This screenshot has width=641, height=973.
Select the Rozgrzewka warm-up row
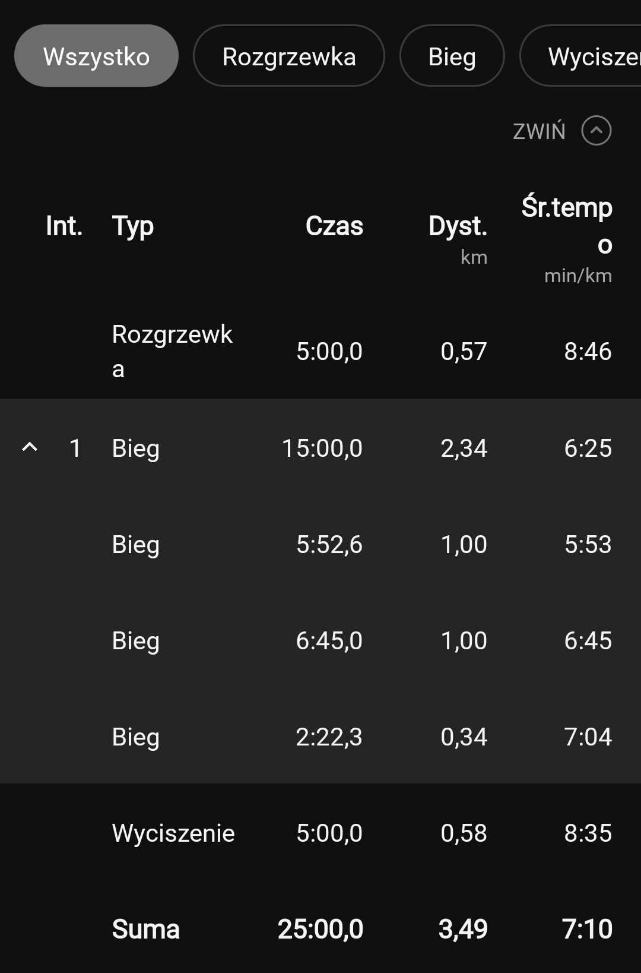[x=320, y=351]
